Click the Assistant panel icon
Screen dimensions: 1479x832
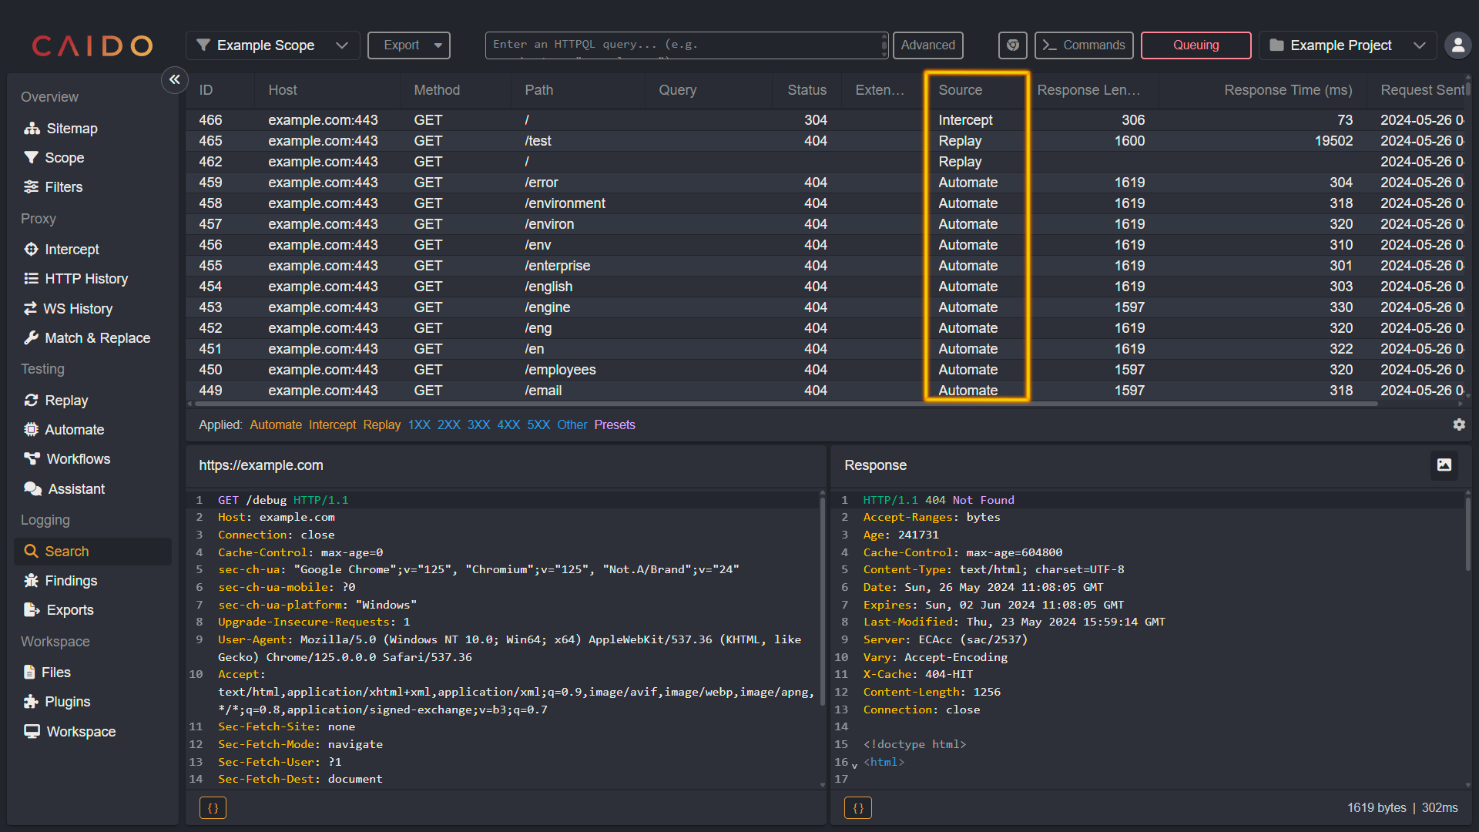point(29,488)
